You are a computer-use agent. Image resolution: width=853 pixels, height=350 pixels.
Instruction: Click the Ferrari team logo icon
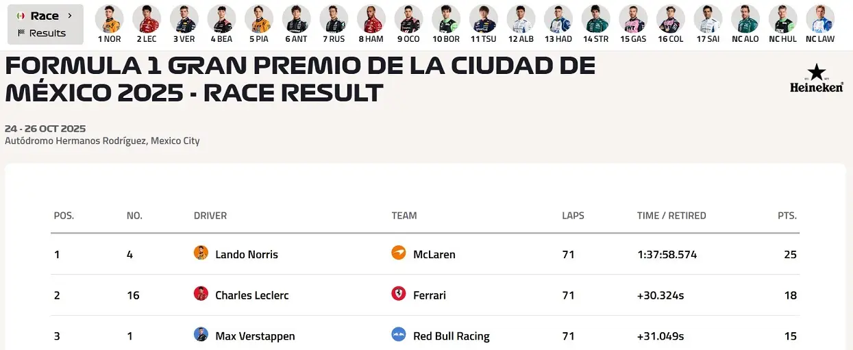click(x=398, y=295)
